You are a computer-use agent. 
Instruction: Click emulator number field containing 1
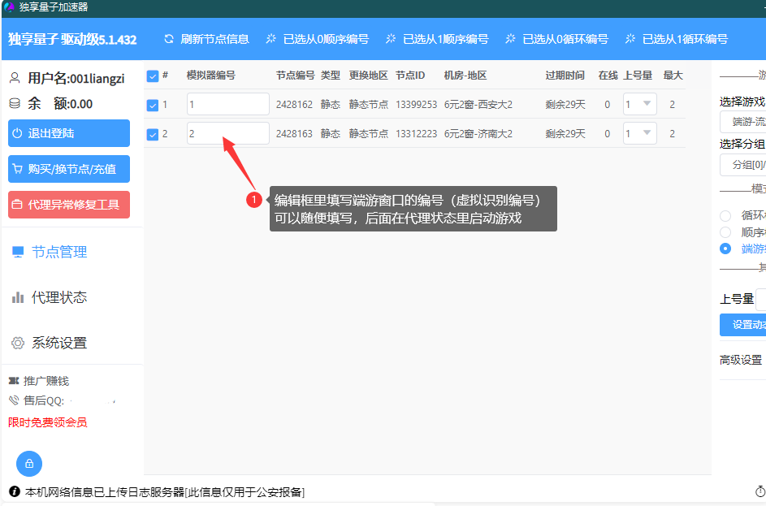tap(228, 104)
